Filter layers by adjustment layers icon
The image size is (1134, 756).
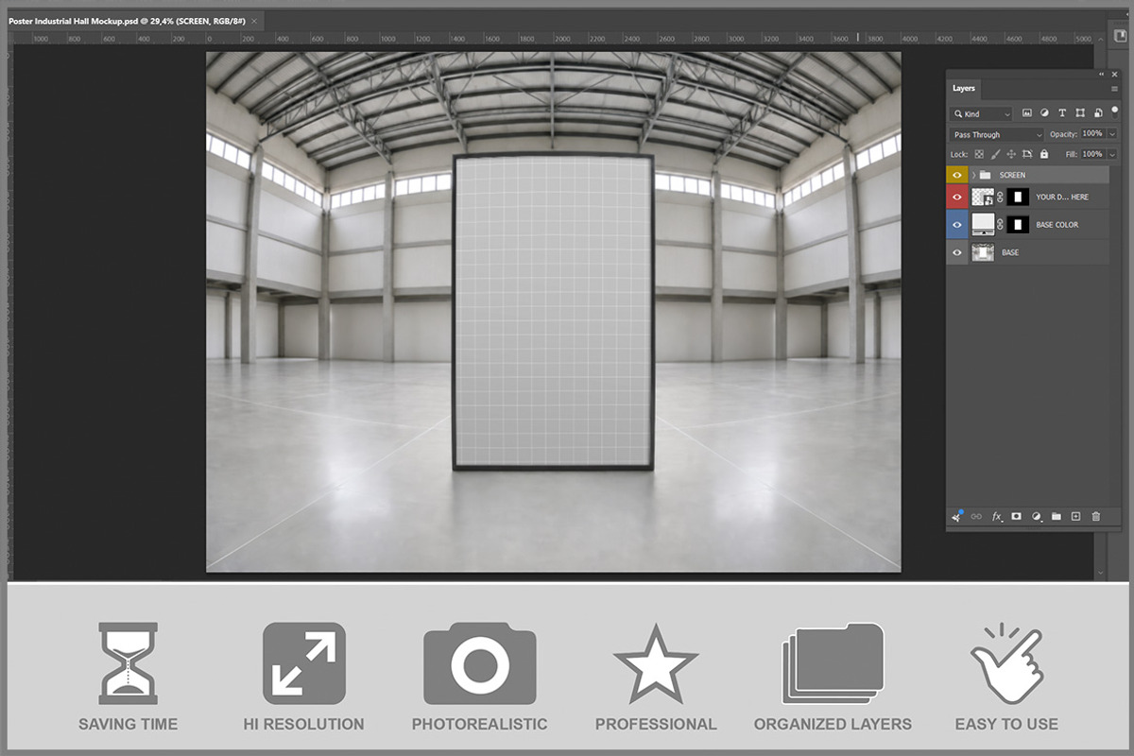point(1044,113)
